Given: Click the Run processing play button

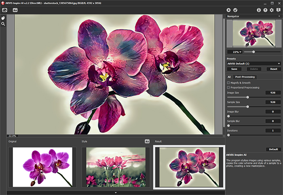Looking at the screenshot, I should (x=228, y=10).
